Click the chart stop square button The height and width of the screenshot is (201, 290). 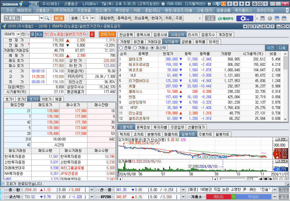point(266,179)
